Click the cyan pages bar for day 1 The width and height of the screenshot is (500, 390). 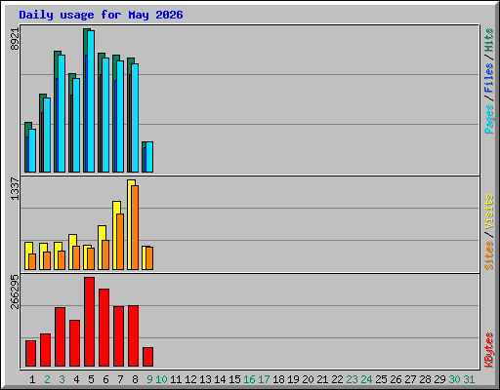tap(32, 150)
